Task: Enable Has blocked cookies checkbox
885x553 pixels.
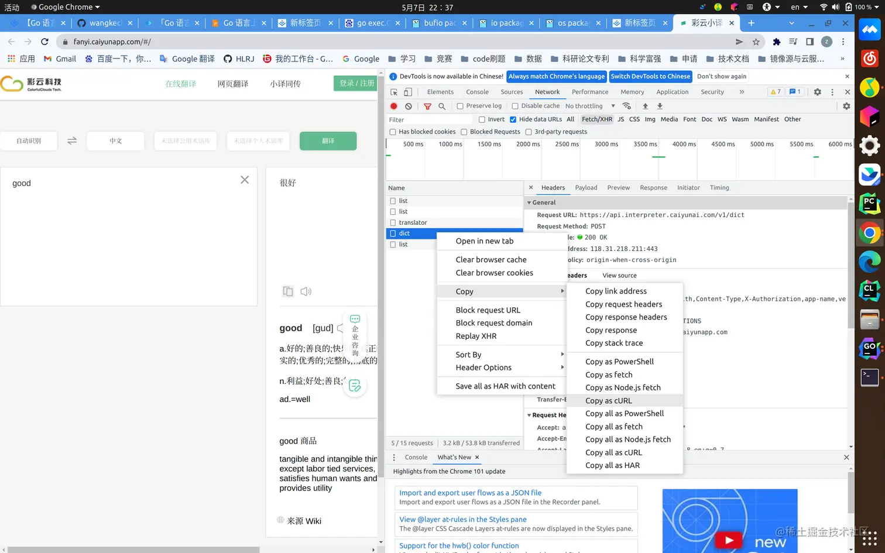Action: pos(393,132)
